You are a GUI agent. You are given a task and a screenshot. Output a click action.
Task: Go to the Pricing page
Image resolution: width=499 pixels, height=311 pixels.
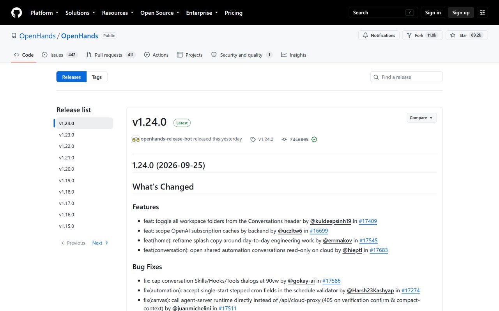(234, 13)
